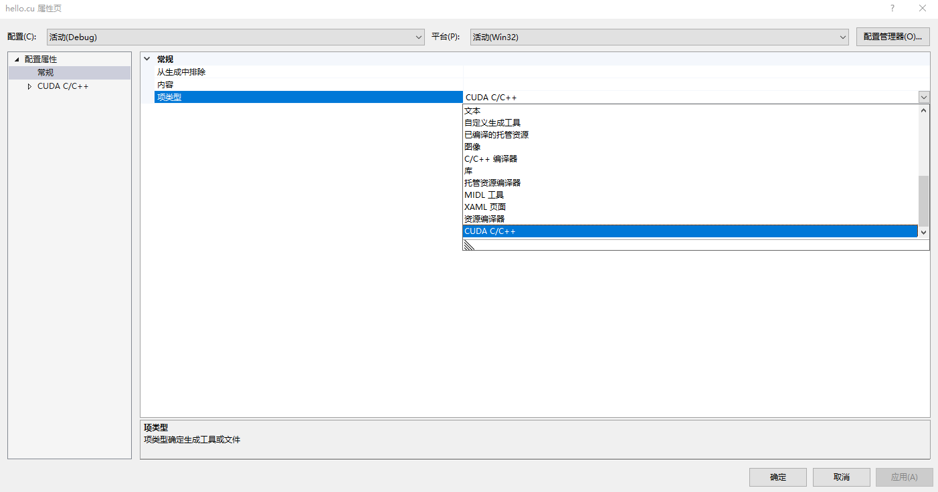Click the dropdown list scrollbar thumb
The image size is (938, 492).
click(924, 201)
